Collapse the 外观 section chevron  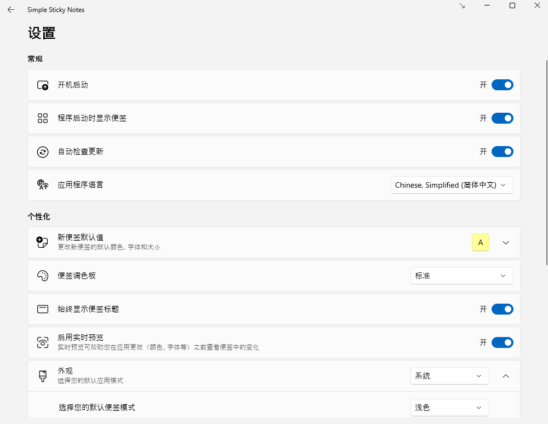(506, 376)
